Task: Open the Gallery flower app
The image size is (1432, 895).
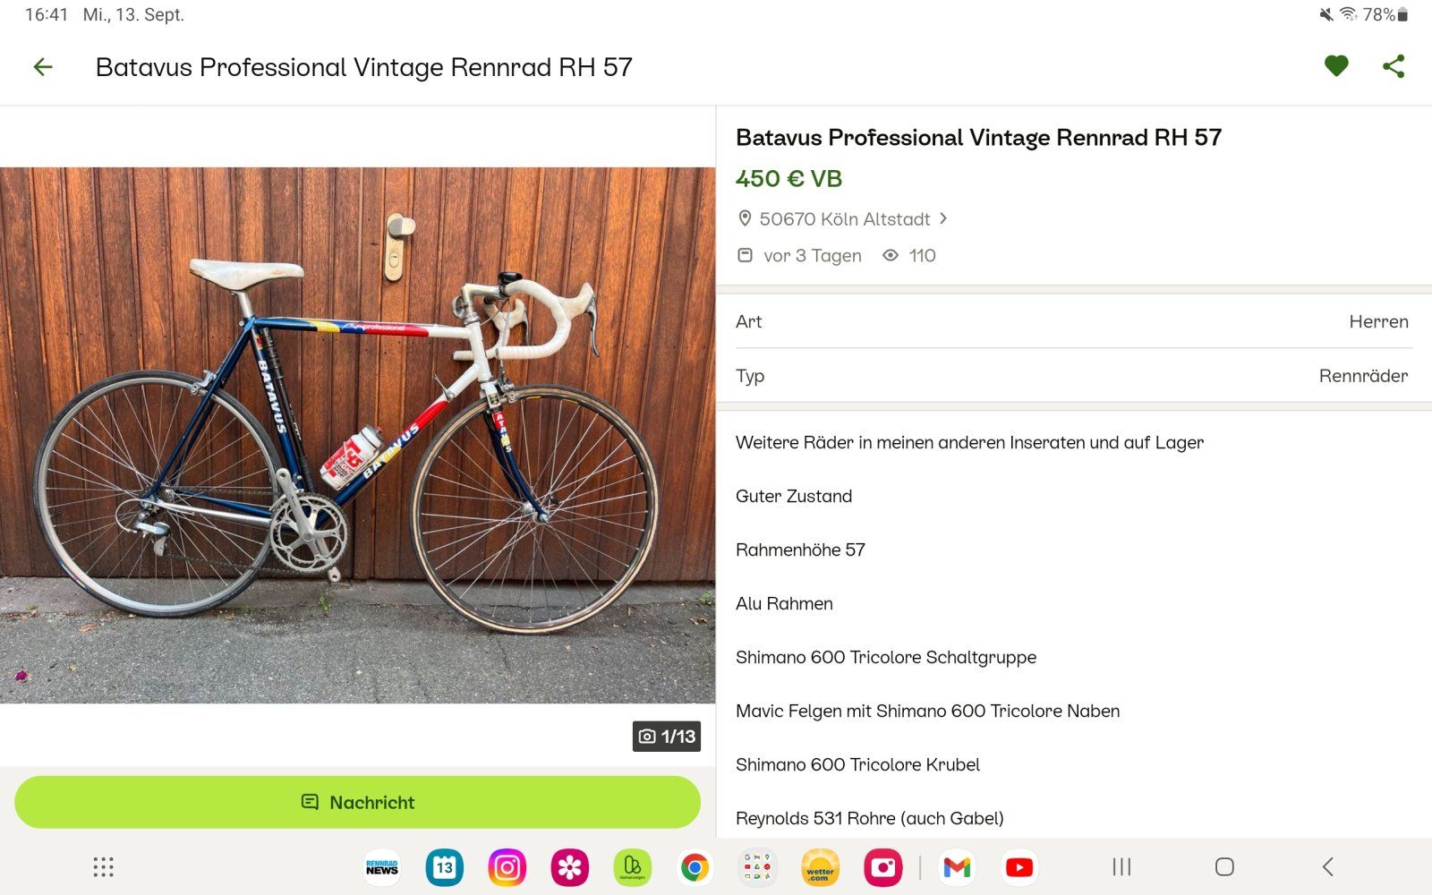Action: pos(569,867)
